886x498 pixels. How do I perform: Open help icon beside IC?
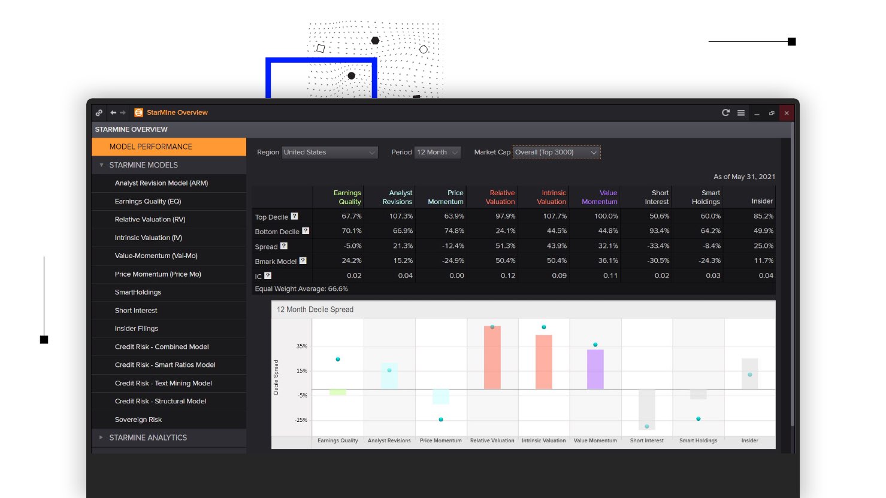pos(268,275)
